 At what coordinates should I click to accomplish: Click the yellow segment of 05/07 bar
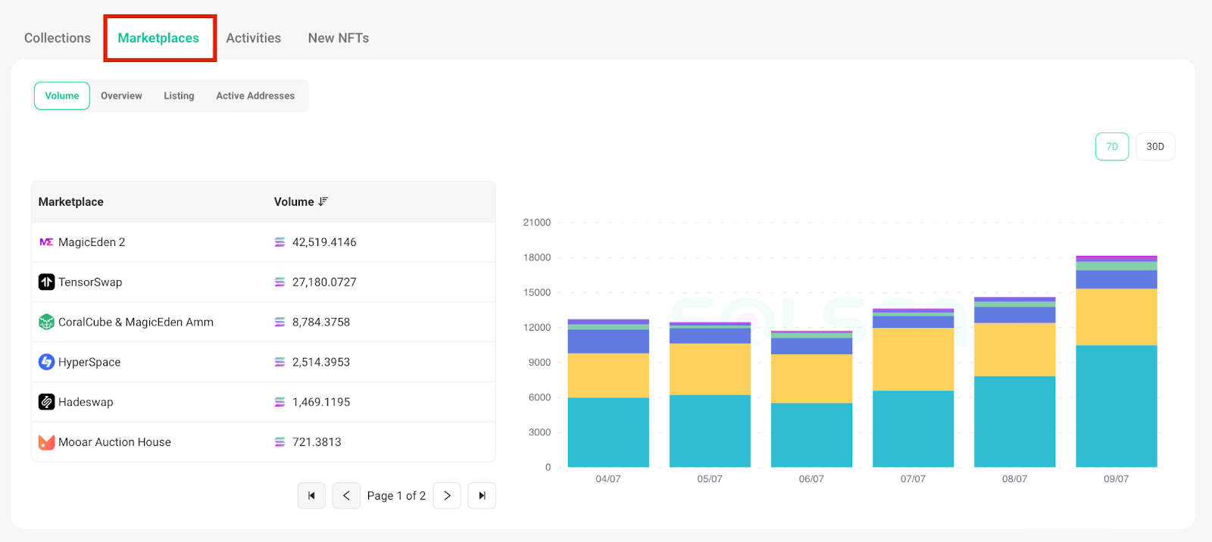[x=710, y=369]
